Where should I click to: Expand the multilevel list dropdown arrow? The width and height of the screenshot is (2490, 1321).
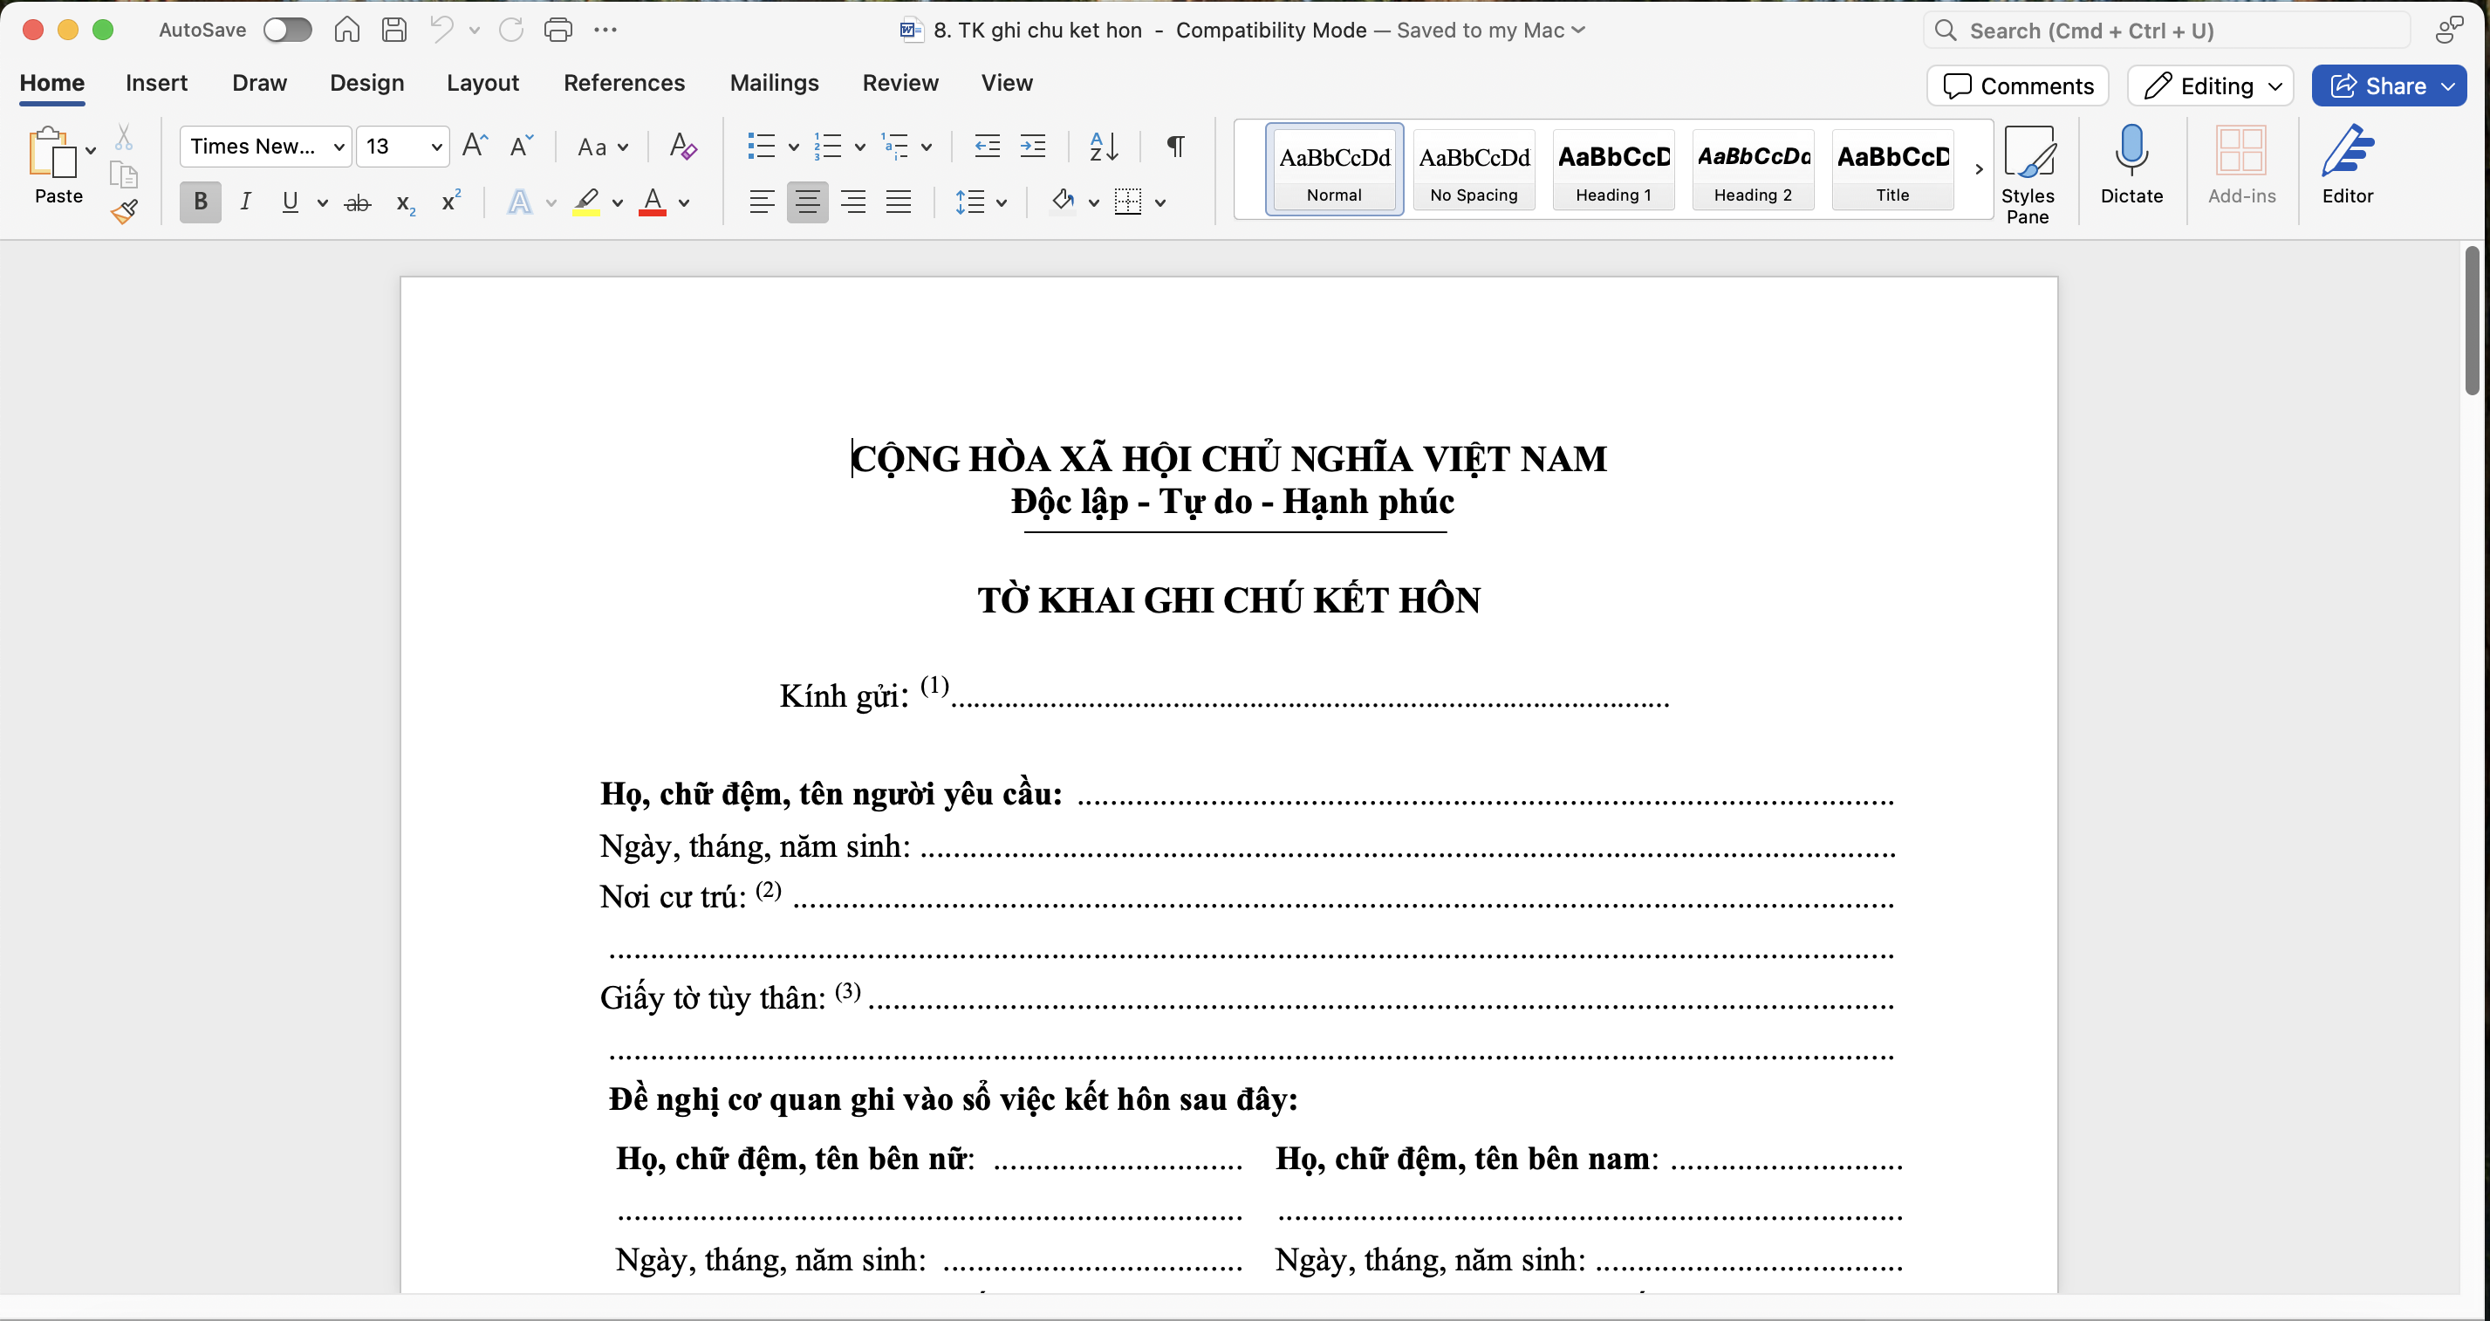pos(926,147)
